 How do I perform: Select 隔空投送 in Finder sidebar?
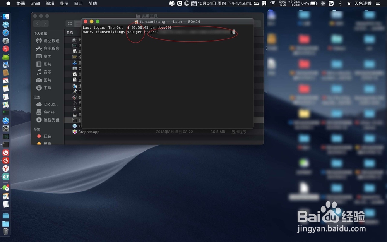[48, 41]
